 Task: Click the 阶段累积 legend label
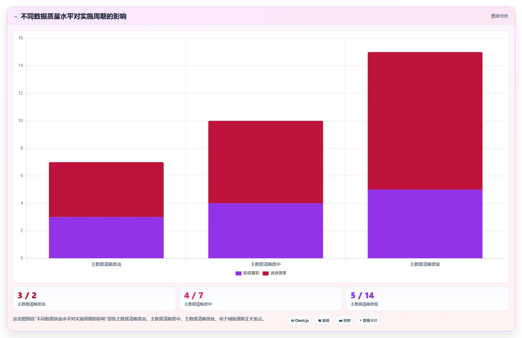pyautogui.click(x=251, y=273)
